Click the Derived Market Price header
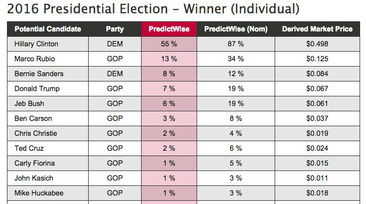The image size is (366, 204). (x=317, y=29)
